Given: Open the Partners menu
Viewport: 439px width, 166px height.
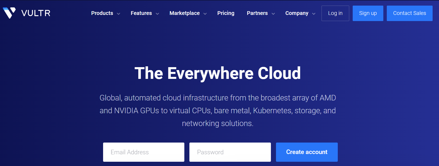Looking at the screenshot, I should (257, 13).
